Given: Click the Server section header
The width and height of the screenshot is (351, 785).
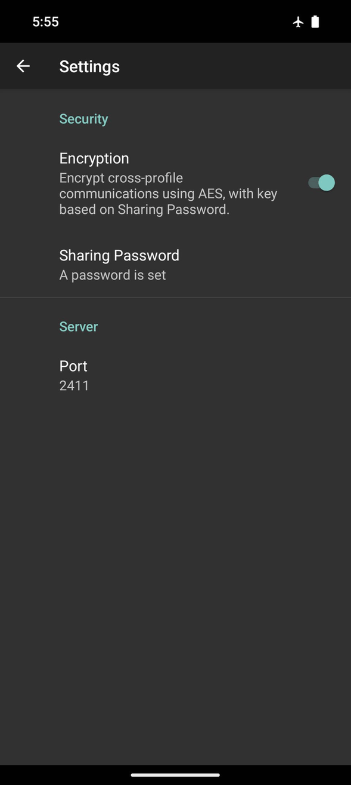Looking at the screenshot, I should [x=78, y=326].
